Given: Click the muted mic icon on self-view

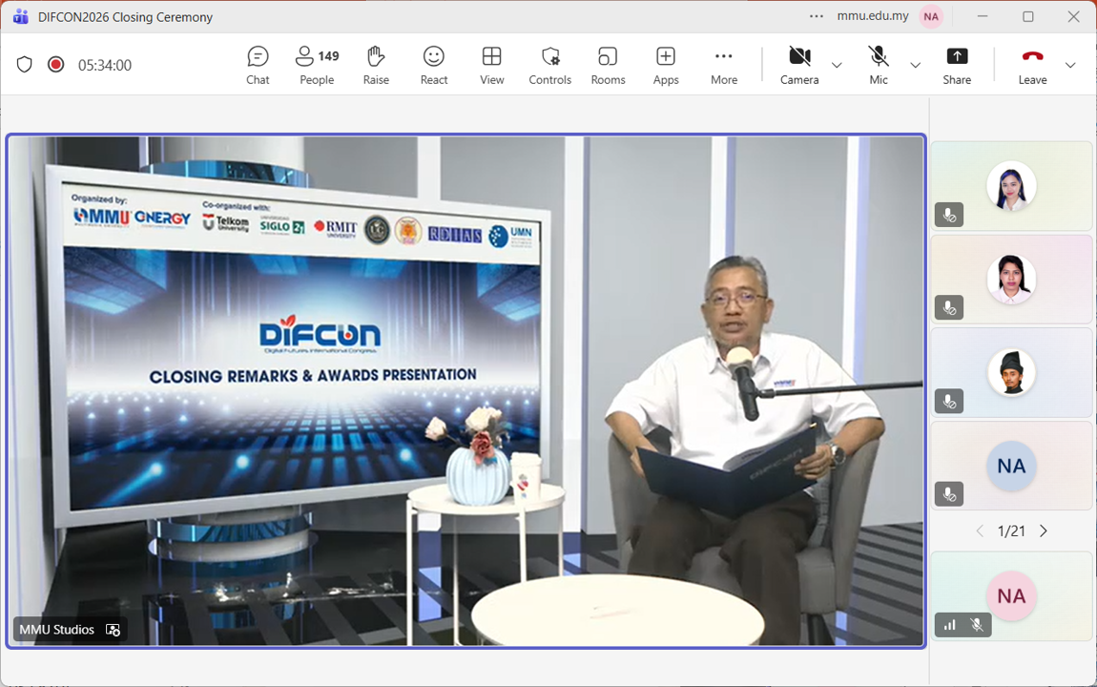Looking at the screenshot, I should tap(977, 625).
